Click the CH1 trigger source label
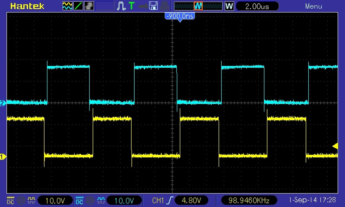This screenshot has height=207, width=345. click(158, 200)
